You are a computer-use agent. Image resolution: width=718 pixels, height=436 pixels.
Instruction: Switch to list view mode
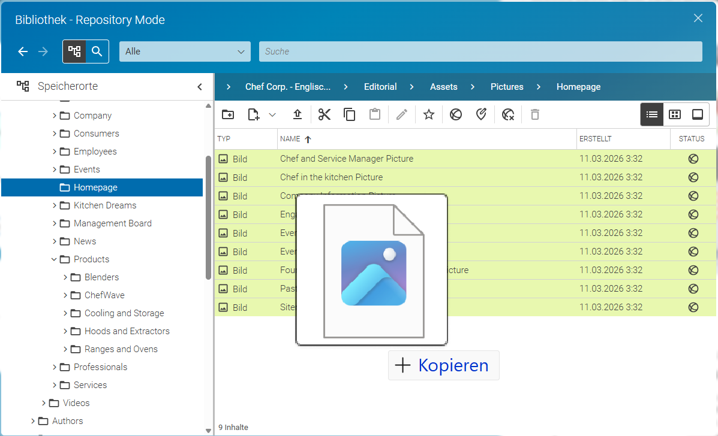point(652,114)
